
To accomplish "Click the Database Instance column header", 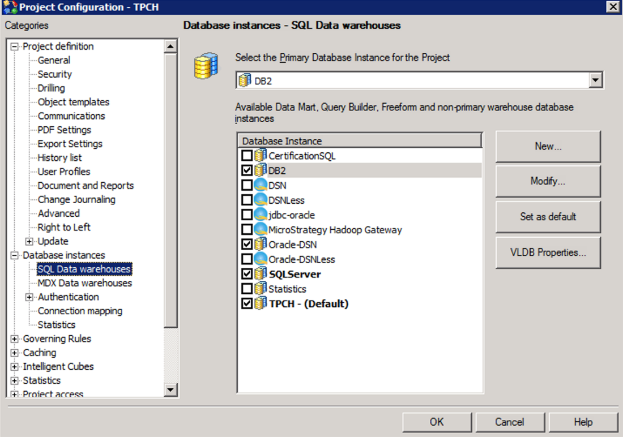I will [x=360, y=140].
